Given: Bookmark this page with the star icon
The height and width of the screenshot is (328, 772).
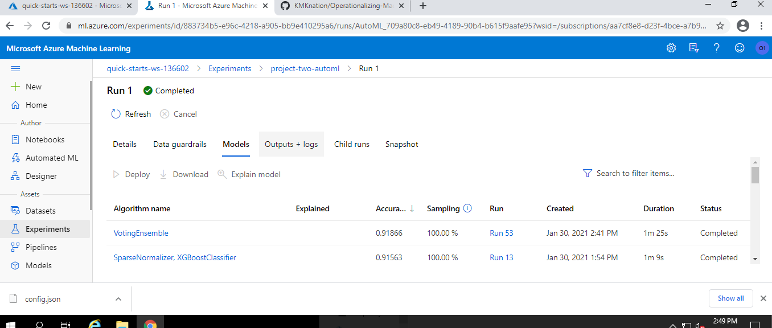Looking at the screenshot, I should point(720,26).
